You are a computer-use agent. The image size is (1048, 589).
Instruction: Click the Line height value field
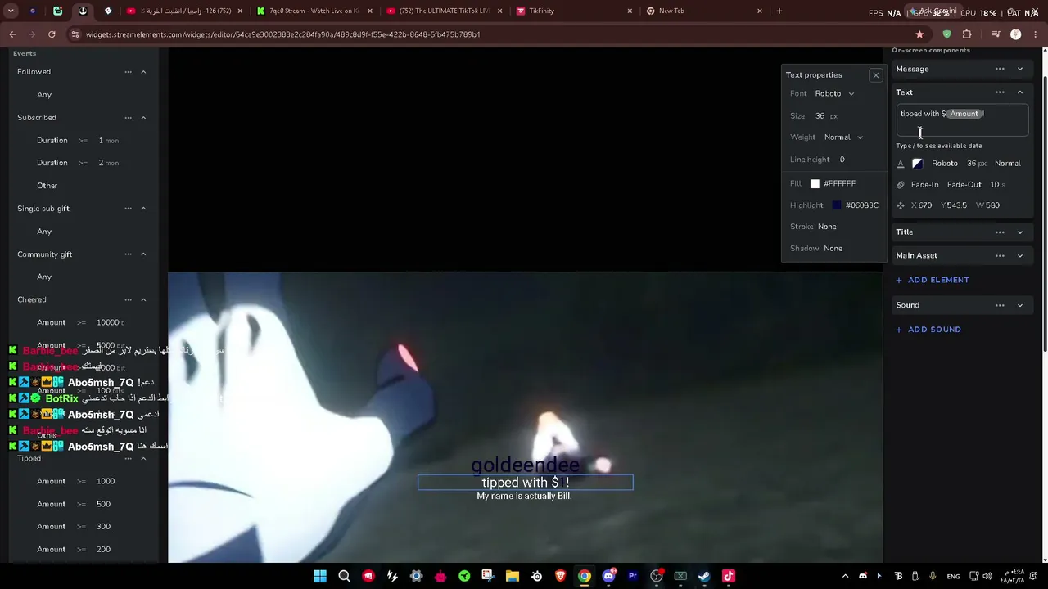842,160
